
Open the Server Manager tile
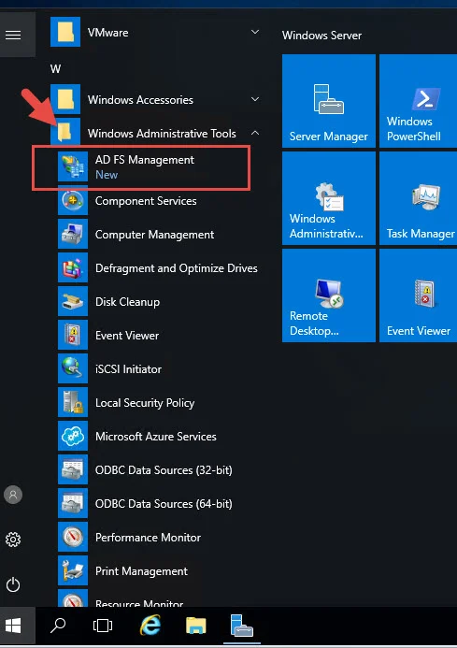[328, 101]
